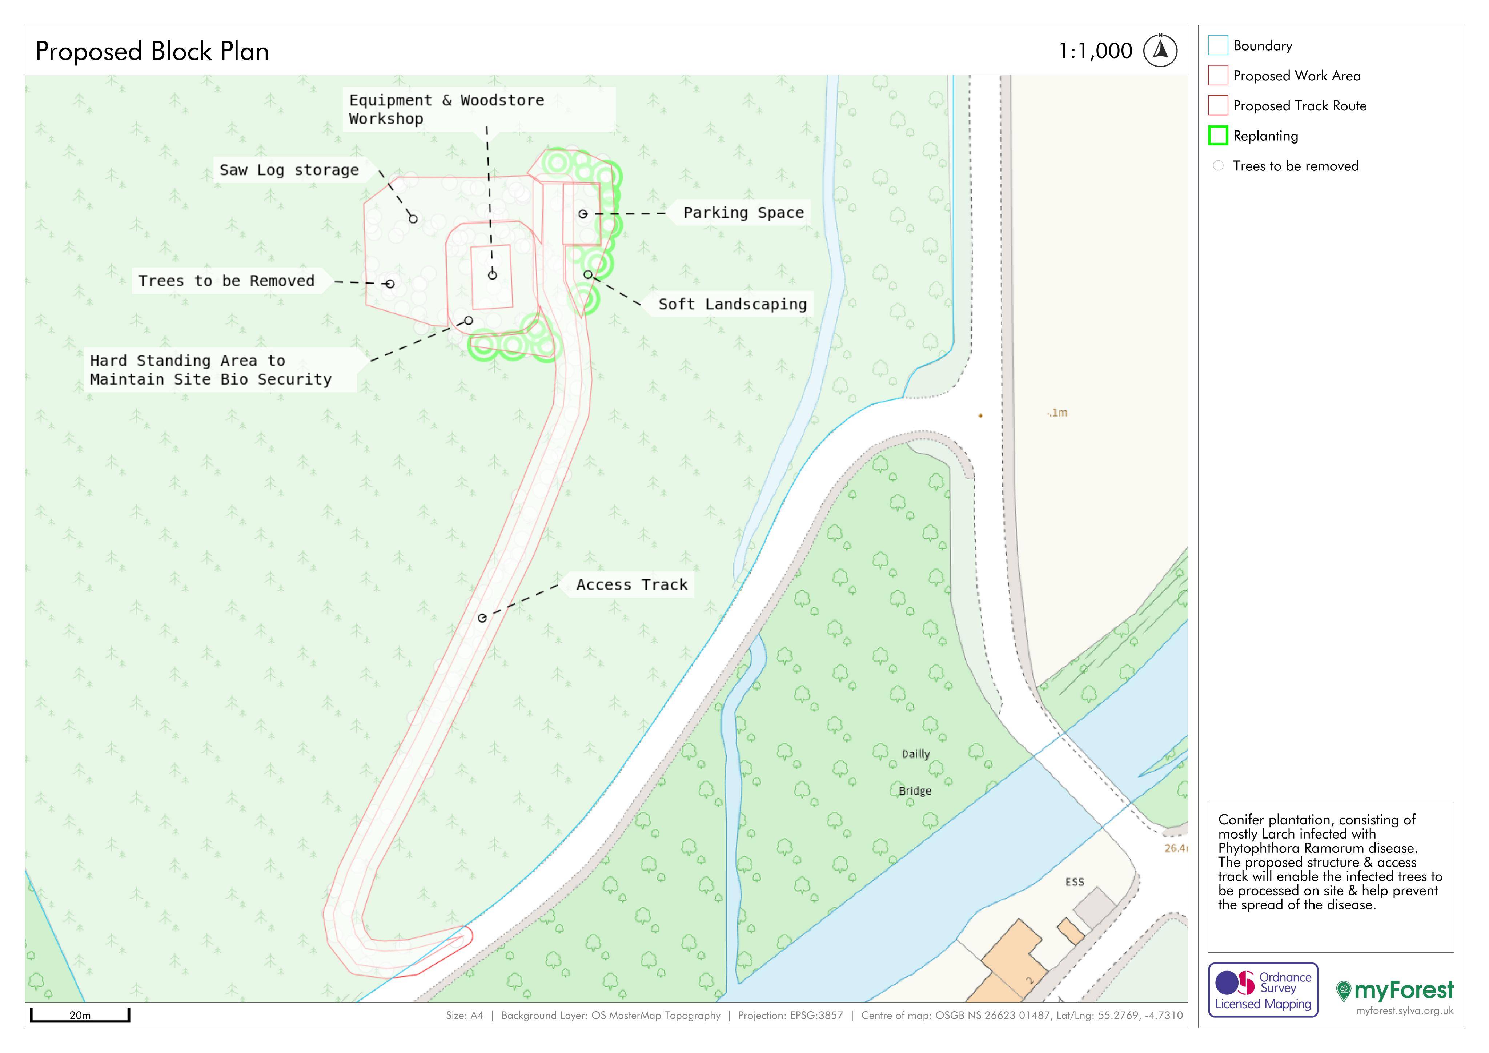This screenshot has height=1053, width=1489.
Task: Click the 'Bridge' map place name
Action: tap(915, 791)
